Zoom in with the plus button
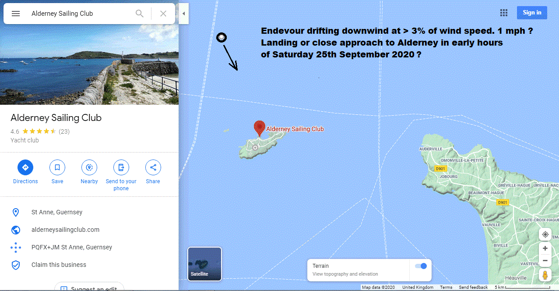This screenshot has height=291, width=559. click(545, 248)
